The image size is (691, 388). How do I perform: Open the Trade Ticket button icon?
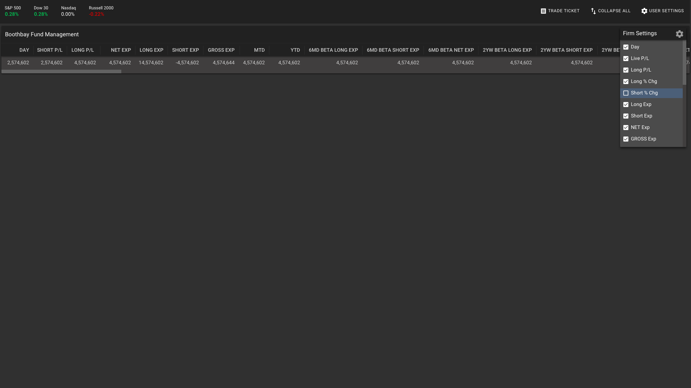543,11
